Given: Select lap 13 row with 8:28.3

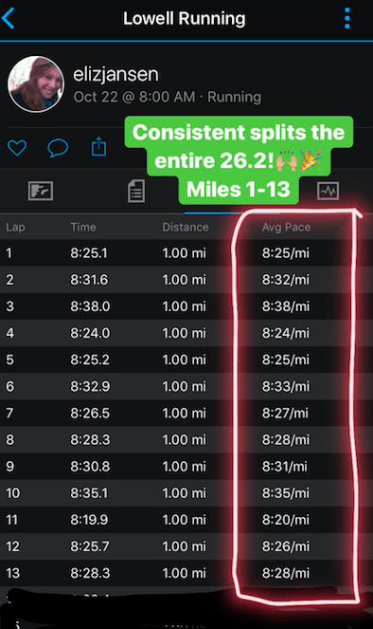Looking at the screenshot, I should pyautogui.click(x=186, y=573).
